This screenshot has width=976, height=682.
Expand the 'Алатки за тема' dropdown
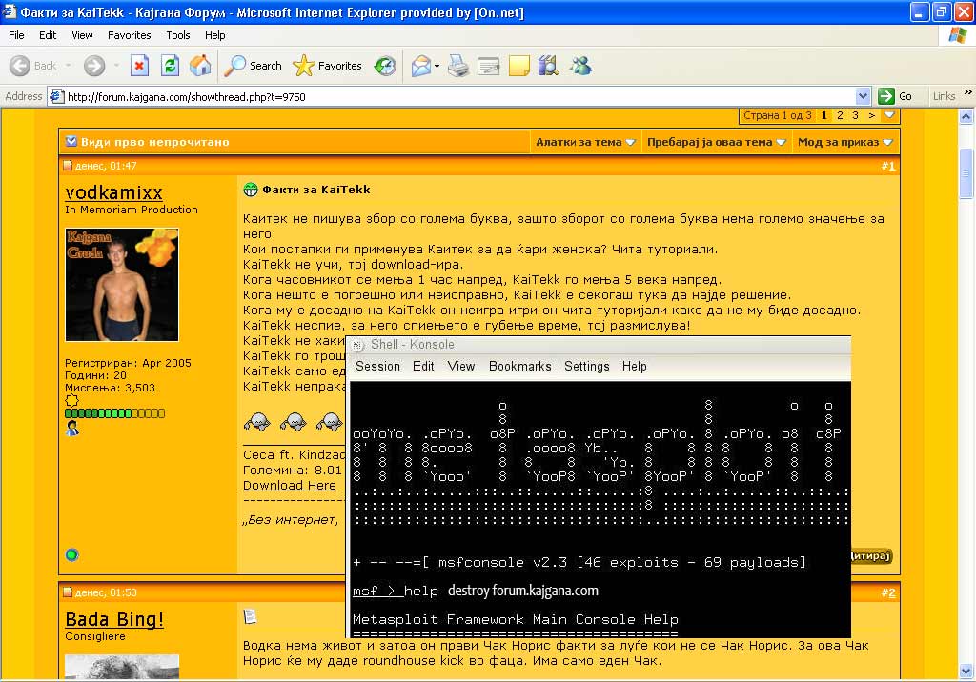(585, 142)
